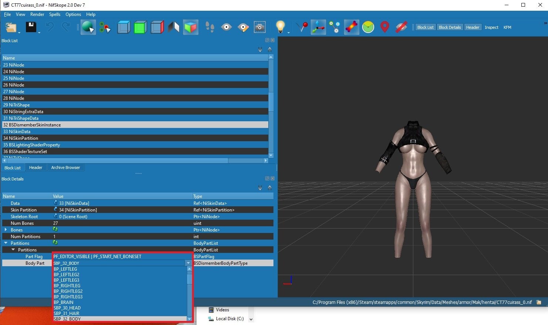Open the Render menu
This screenshot has height=325, width=548.
click(x=37, y=14)
